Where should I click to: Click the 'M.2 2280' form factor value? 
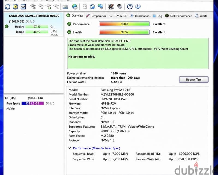pos(107,136)
